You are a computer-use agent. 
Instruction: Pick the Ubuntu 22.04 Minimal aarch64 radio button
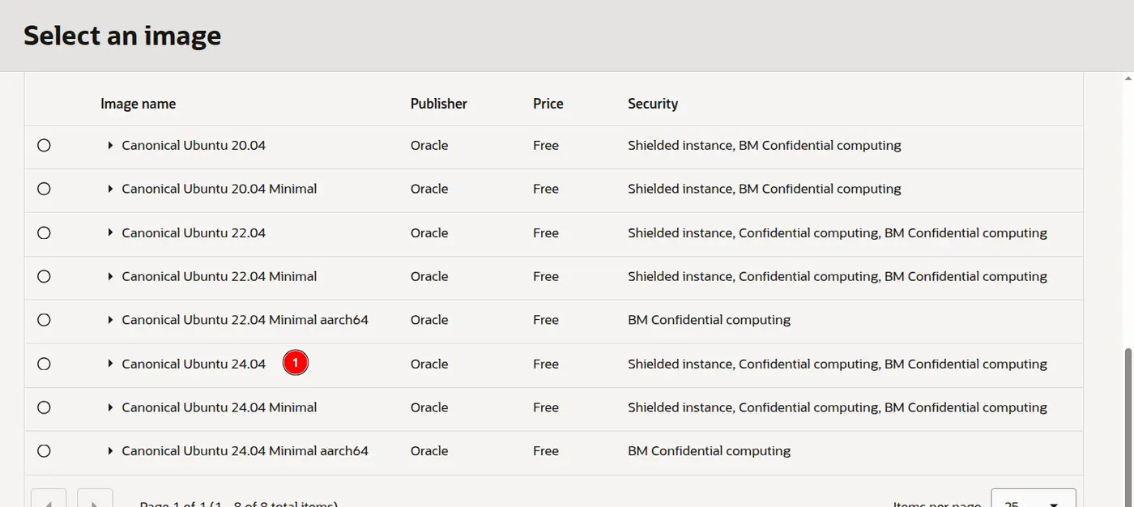(44, 320)
